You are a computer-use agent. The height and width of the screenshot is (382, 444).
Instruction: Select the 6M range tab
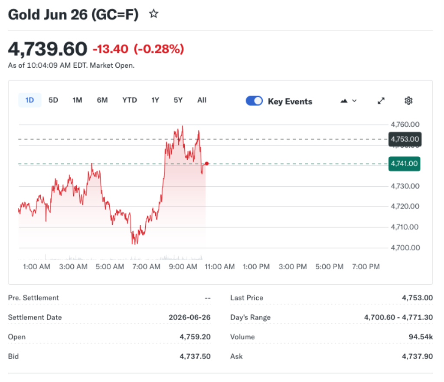click(102, 100)
